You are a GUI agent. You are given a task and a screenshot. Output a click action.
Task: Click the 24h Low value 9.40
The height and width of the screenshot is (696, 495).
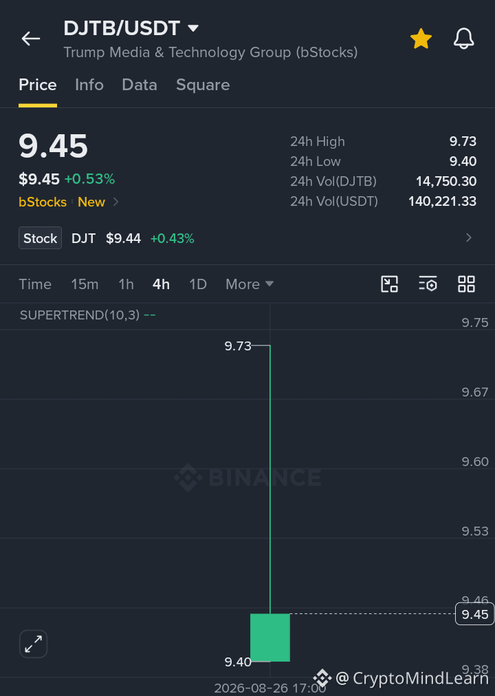click(x=463, y=161)
